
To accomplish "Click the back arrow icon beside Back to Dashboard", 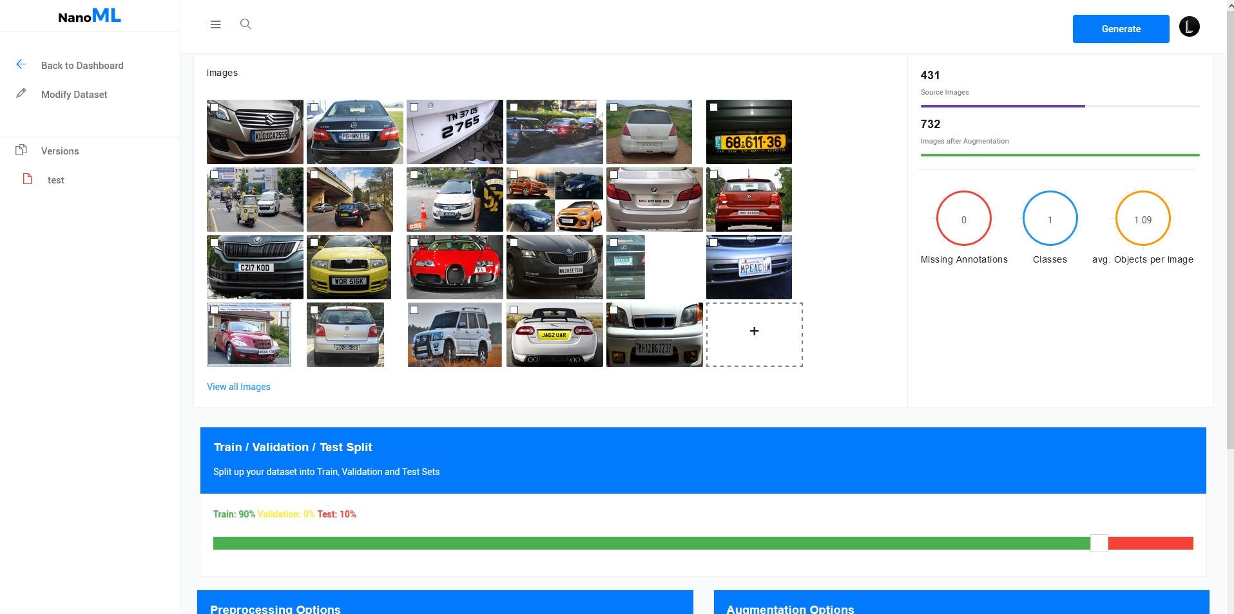I will click(21, 64).
